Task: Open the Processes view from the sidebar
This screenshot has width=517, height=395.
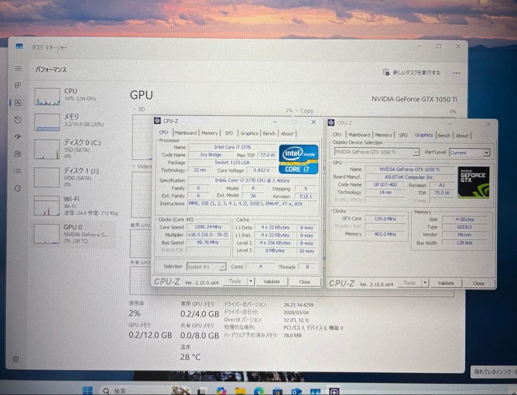Action: pyautogui.click(x=18, y=86)
